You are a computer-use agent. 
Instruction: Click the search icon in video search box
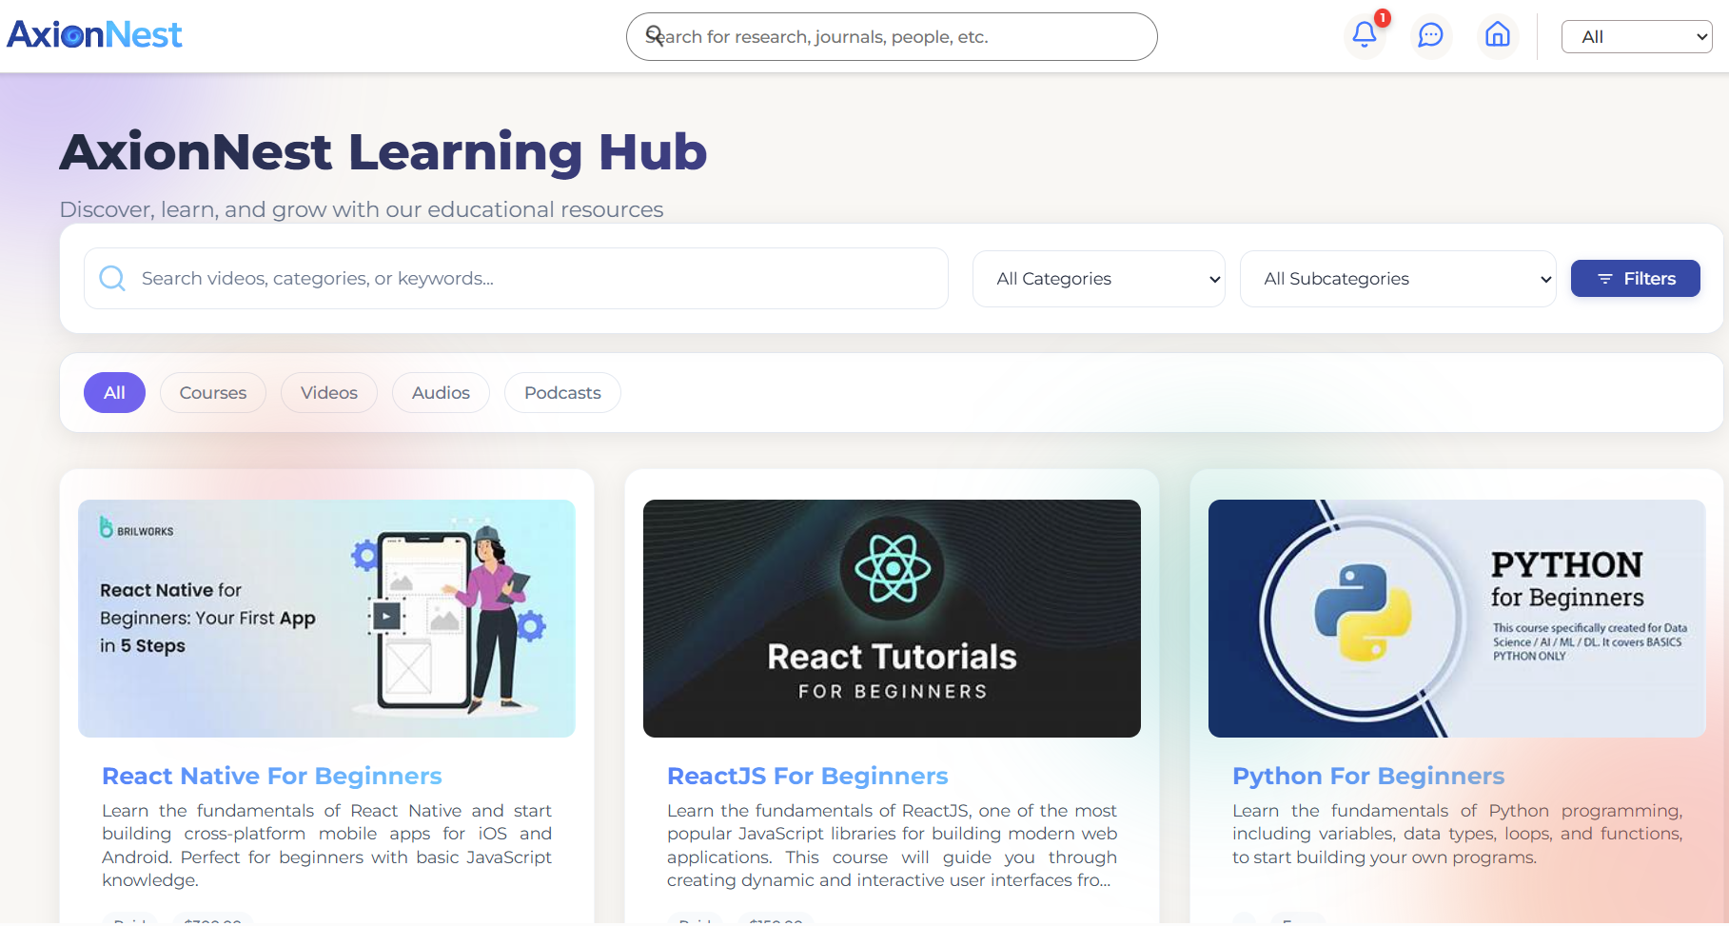(x=112, y=278)
